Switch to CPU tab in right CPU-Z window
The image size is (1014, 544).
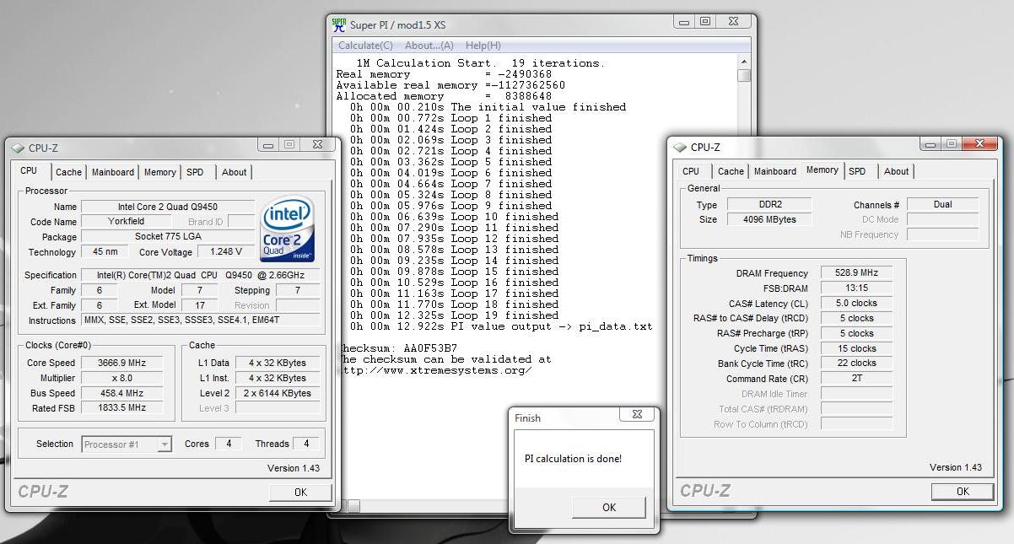click(691, 171)
